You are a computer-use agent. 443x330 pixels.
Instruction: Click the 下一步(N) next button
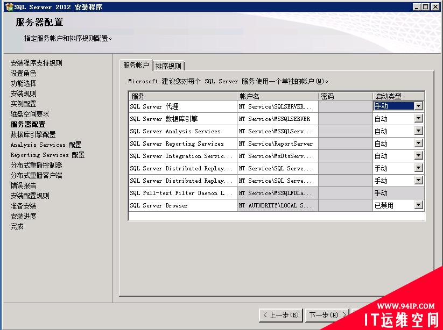click(327, 315)
